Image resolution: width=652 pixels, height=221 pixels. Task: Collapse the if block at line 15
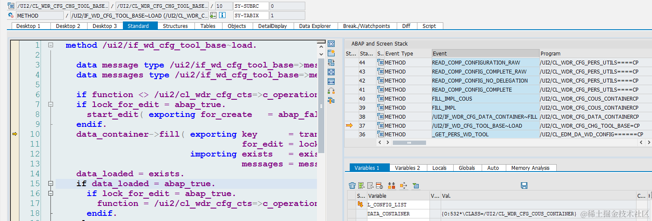click(x=50, y=184)
